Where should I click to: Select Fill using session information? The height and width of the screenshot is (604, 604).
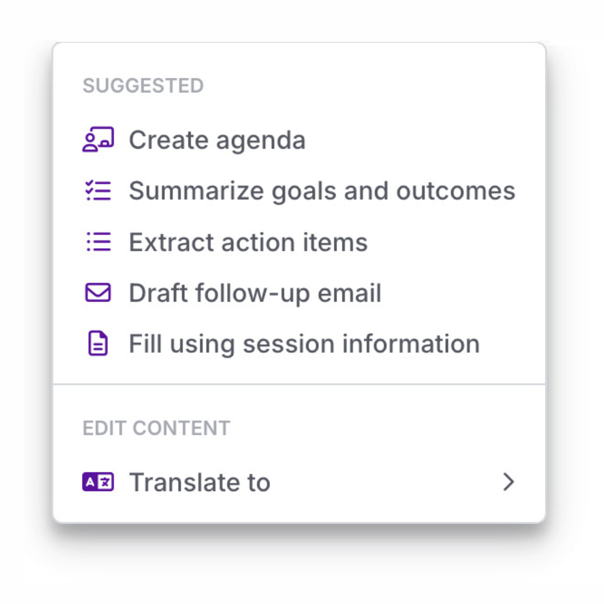click(x=303, y=343)
